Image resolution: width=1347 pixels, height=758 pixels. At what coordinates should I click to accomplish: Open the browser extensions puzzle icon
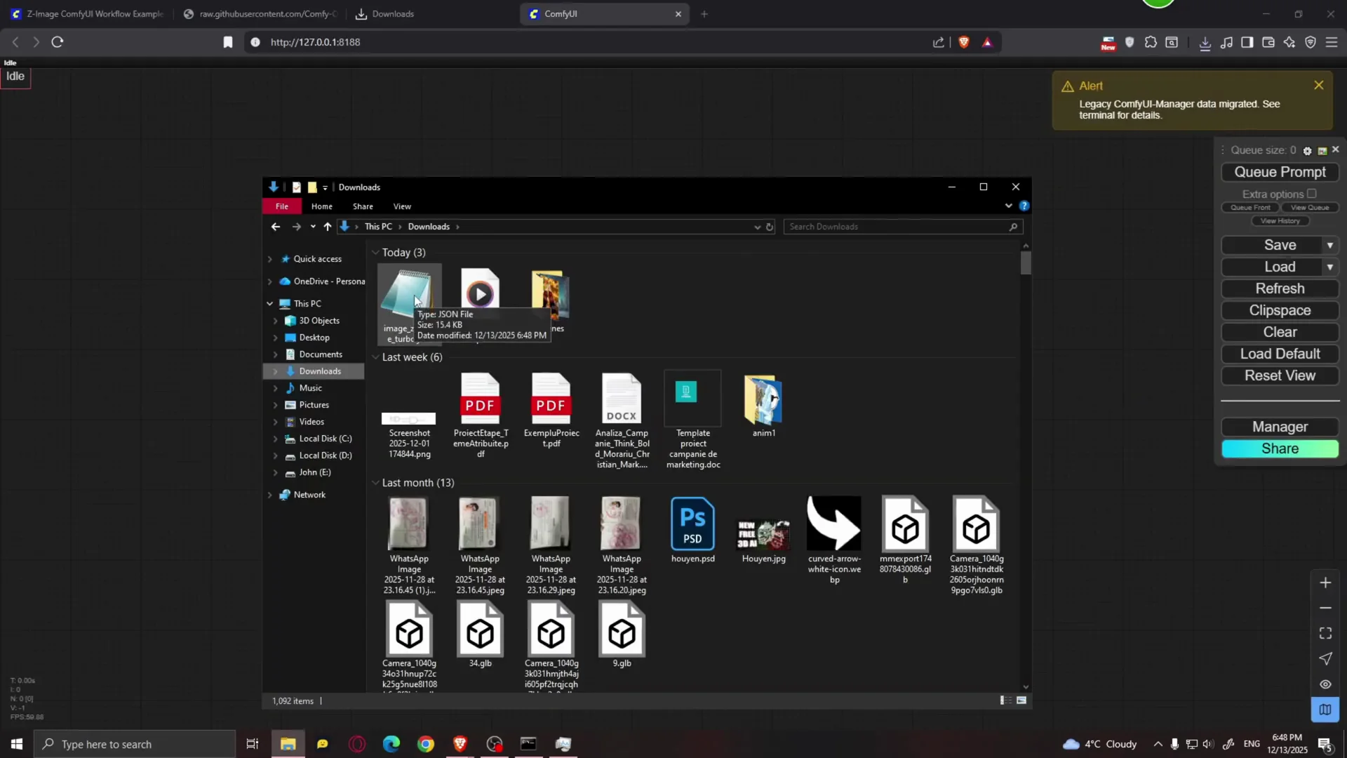click(x=1151, y=42)
